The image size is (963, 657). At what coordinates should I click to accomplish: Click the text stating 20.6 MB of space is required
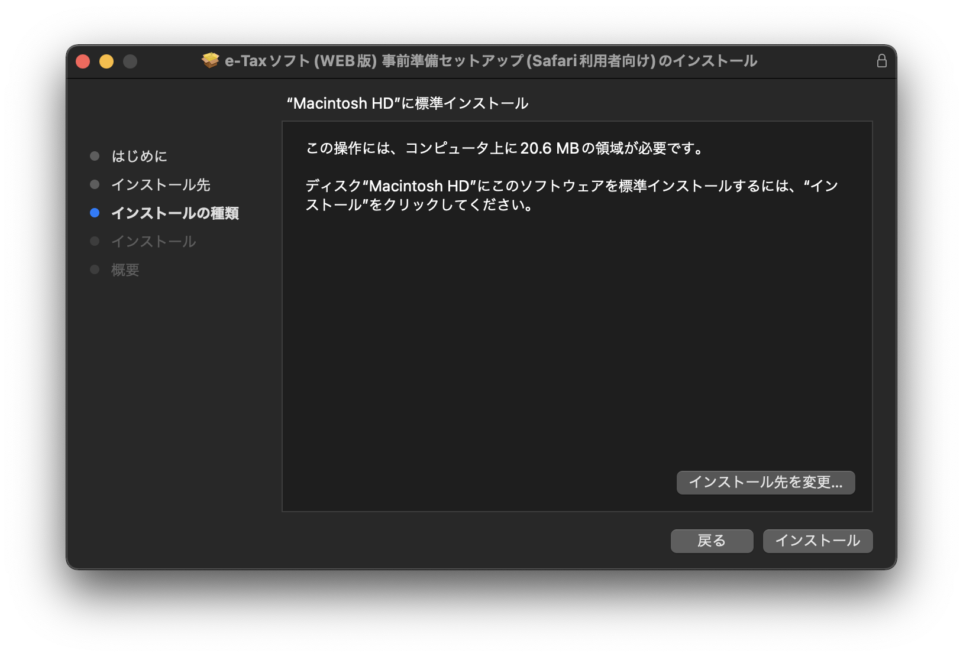(505, 148)
